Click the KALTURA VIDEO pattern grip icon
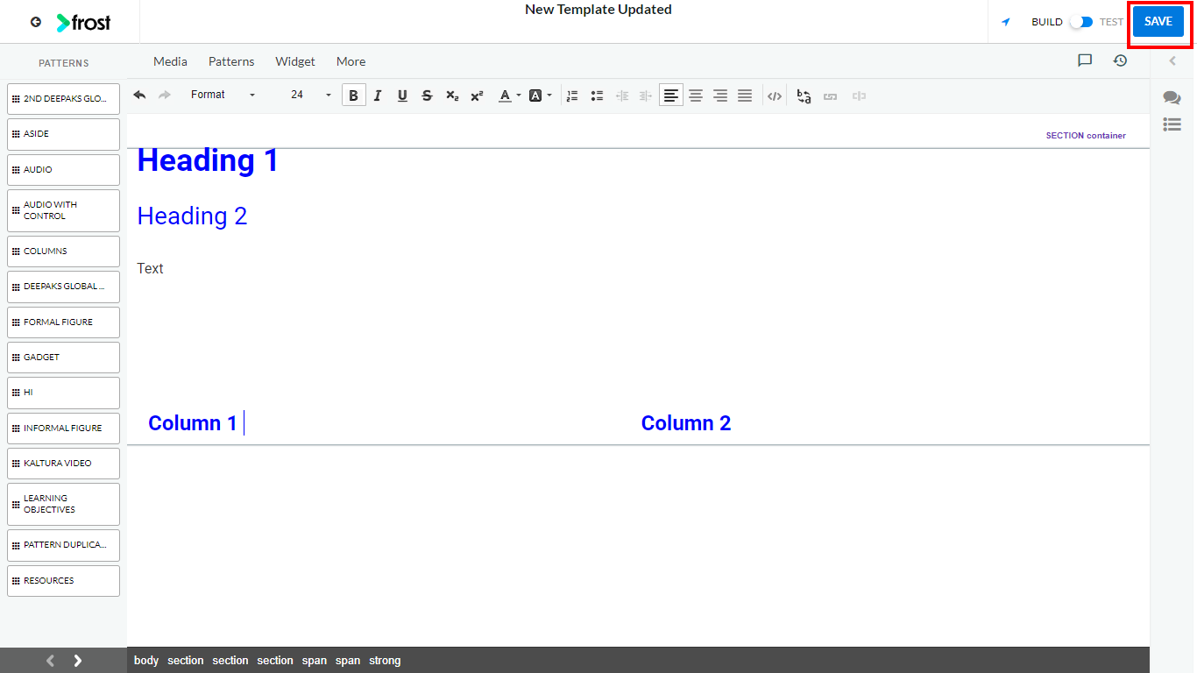This screenshot has width=1197, height=673. coord(16,464)
